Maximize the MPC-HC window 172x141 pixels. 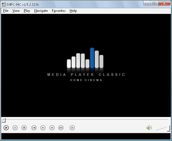[154, 3]
